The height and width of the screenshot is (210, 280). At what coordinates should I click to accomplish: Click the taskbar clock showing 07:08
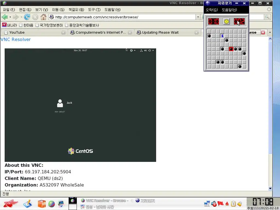click(263, 202)
